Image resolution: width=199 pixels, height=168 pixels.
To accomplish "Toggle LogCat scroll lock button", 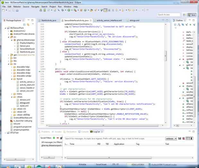I will point(191,138).
